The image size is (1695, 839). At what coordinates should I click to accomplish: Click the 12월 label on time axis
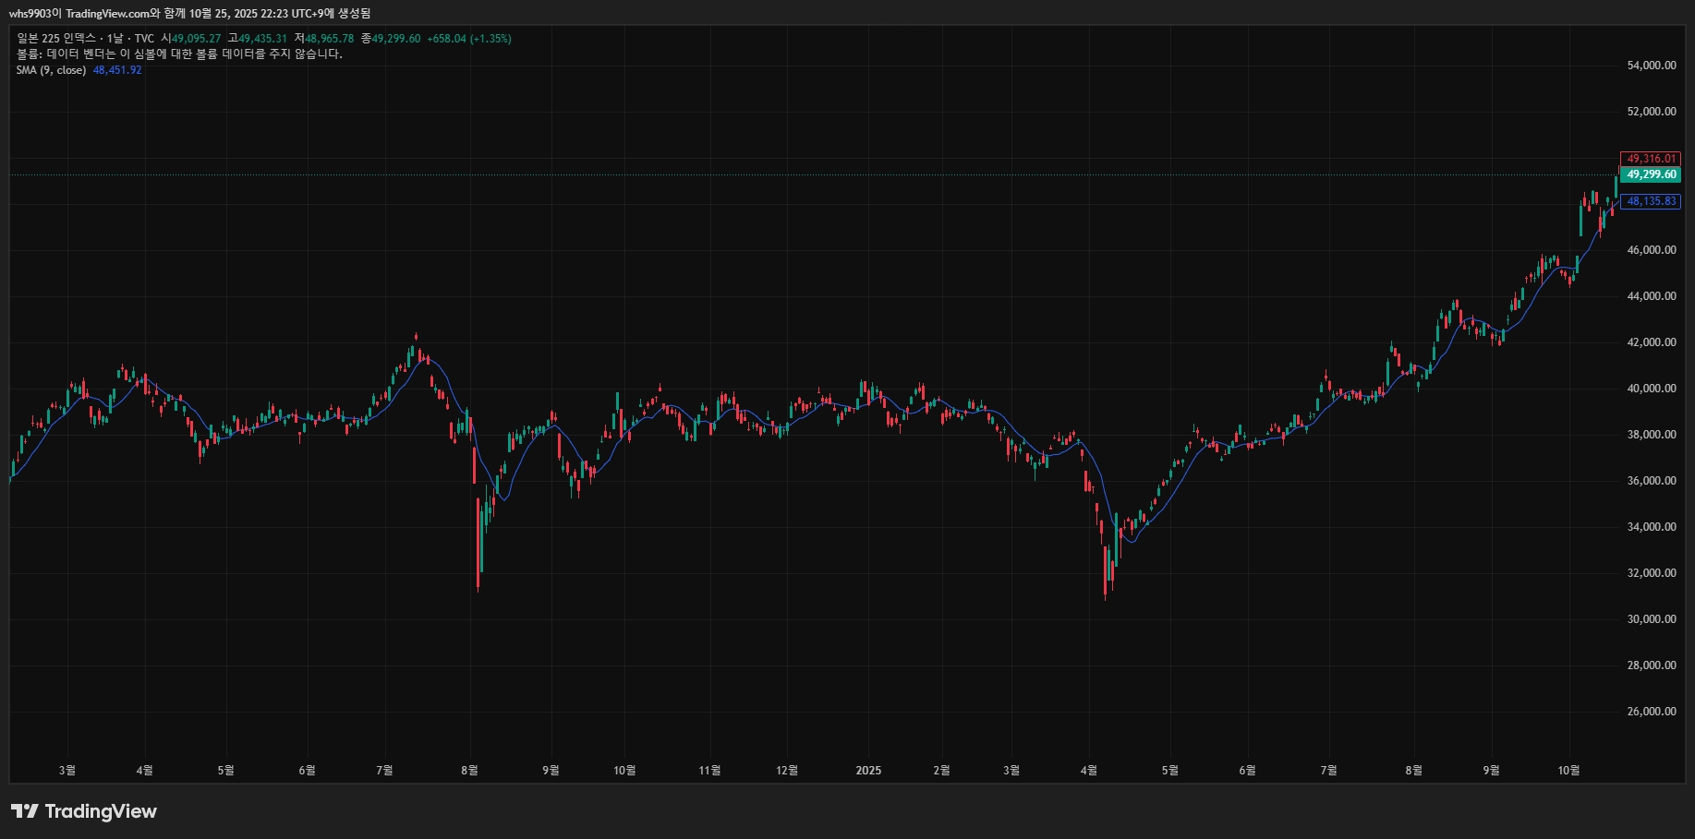pyautogui.click(x=786, y=771)
